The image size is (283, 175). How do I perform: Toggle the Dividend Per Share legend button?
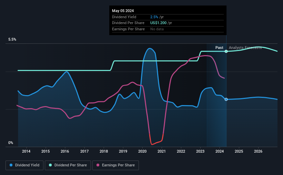tap(68, 165)
